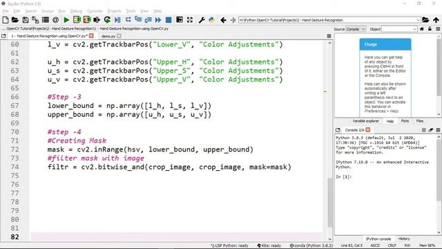Switch to Files tab

(420, 121)
